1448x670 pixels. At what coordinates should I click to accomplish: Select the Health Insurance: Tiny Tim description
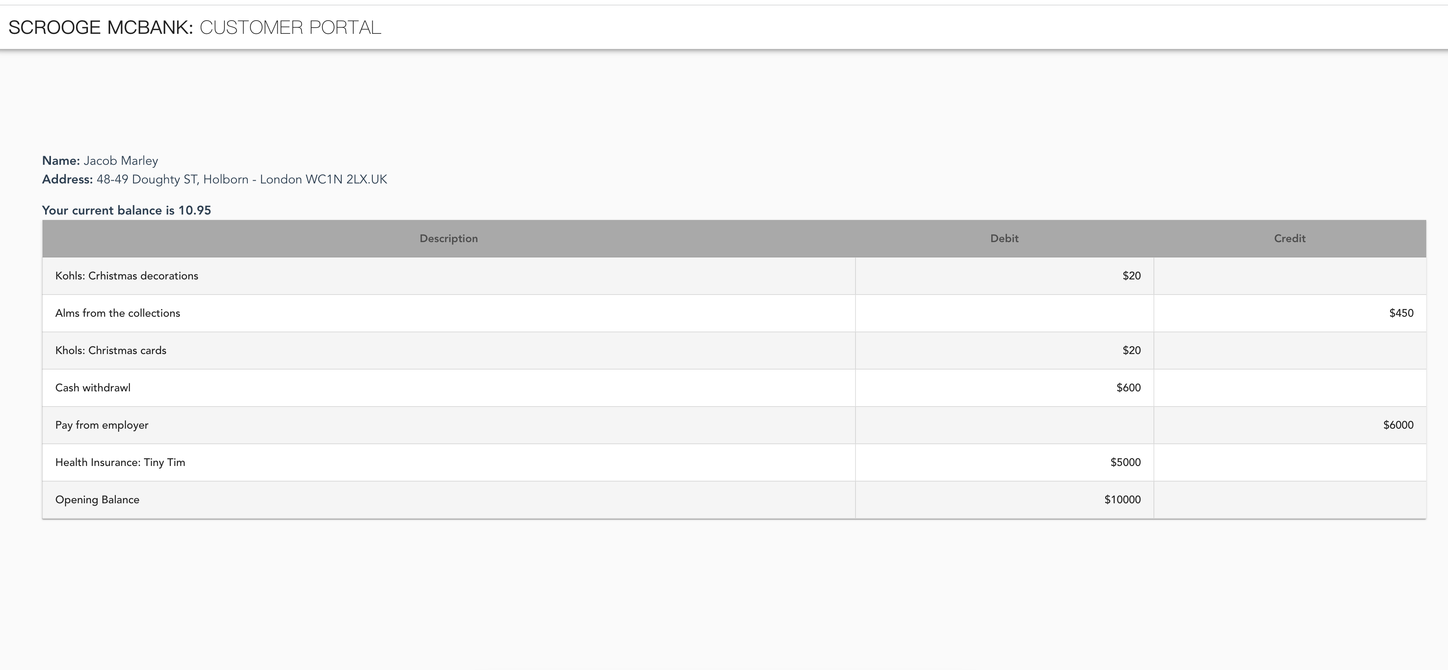(120, 462)
